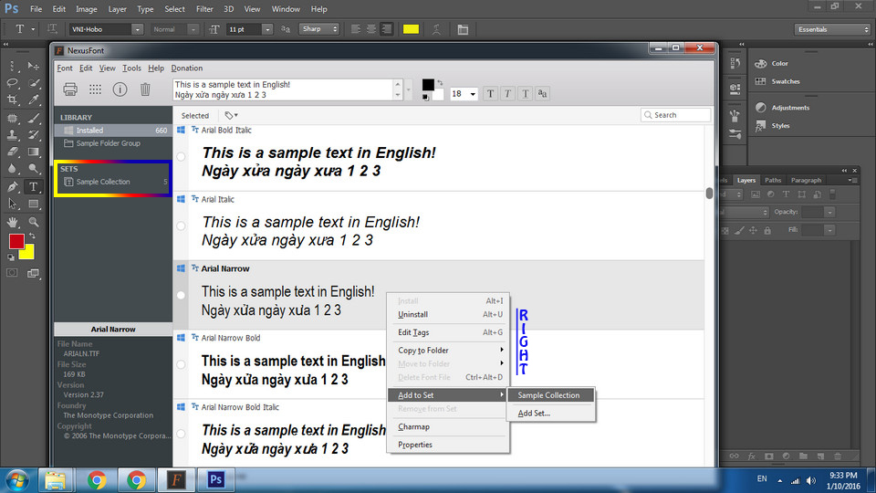Toggle right-align text in Photoshop options bar
The width and height of the screenshot is (876, 493).
(387, 29)
